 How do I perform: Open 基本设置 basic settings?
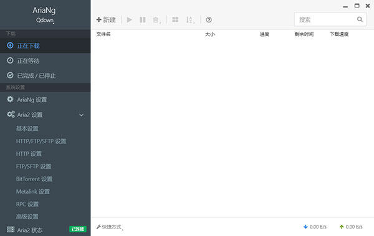click(27, 129)
